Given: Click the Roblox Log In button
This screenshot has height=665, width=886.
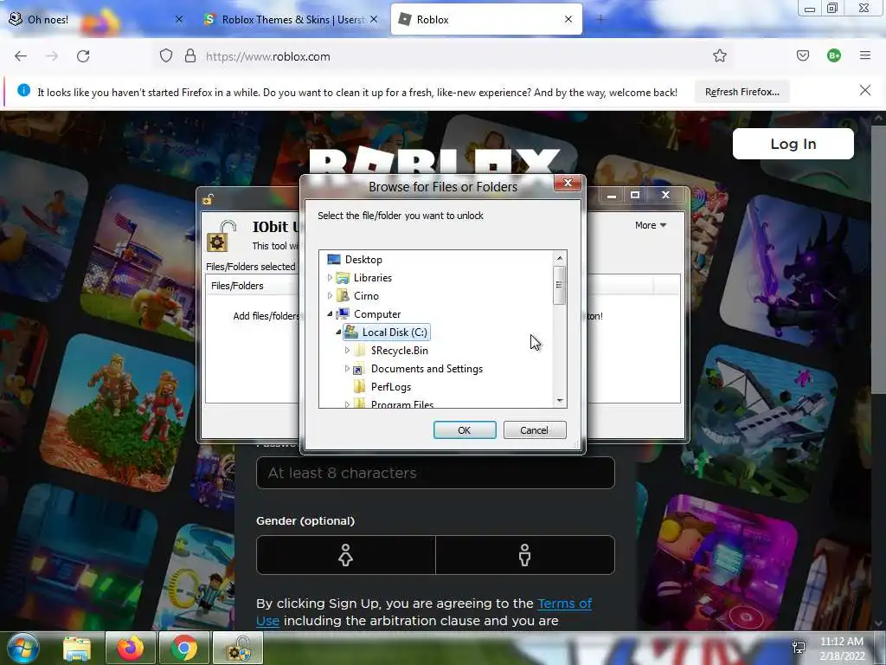Looking at the screenshot, I should [793, 144].
